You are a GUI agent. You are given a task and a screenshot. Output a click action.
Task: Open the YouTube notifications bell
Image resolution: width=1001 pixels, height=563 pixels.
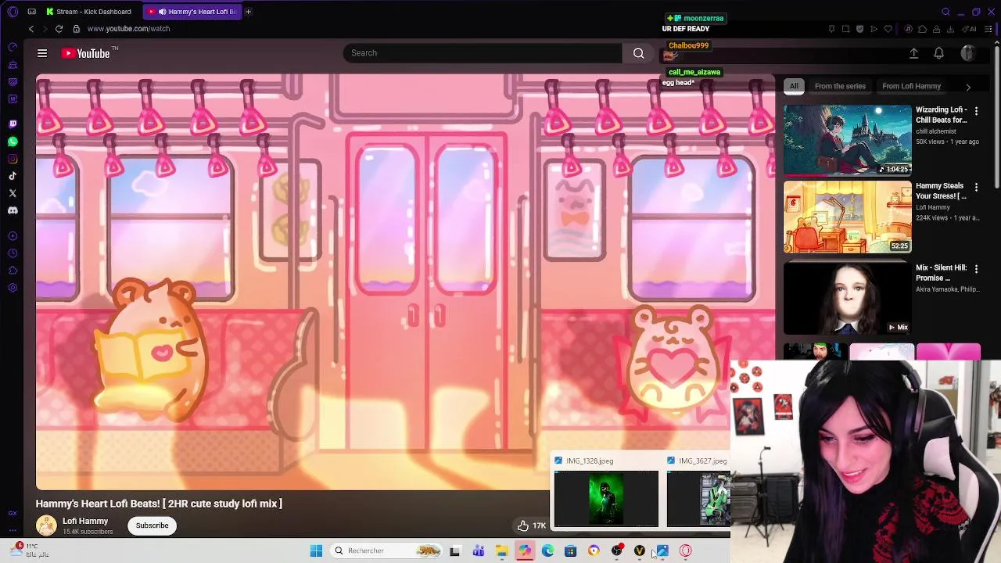pyautogui.click(x=939, y=53)
